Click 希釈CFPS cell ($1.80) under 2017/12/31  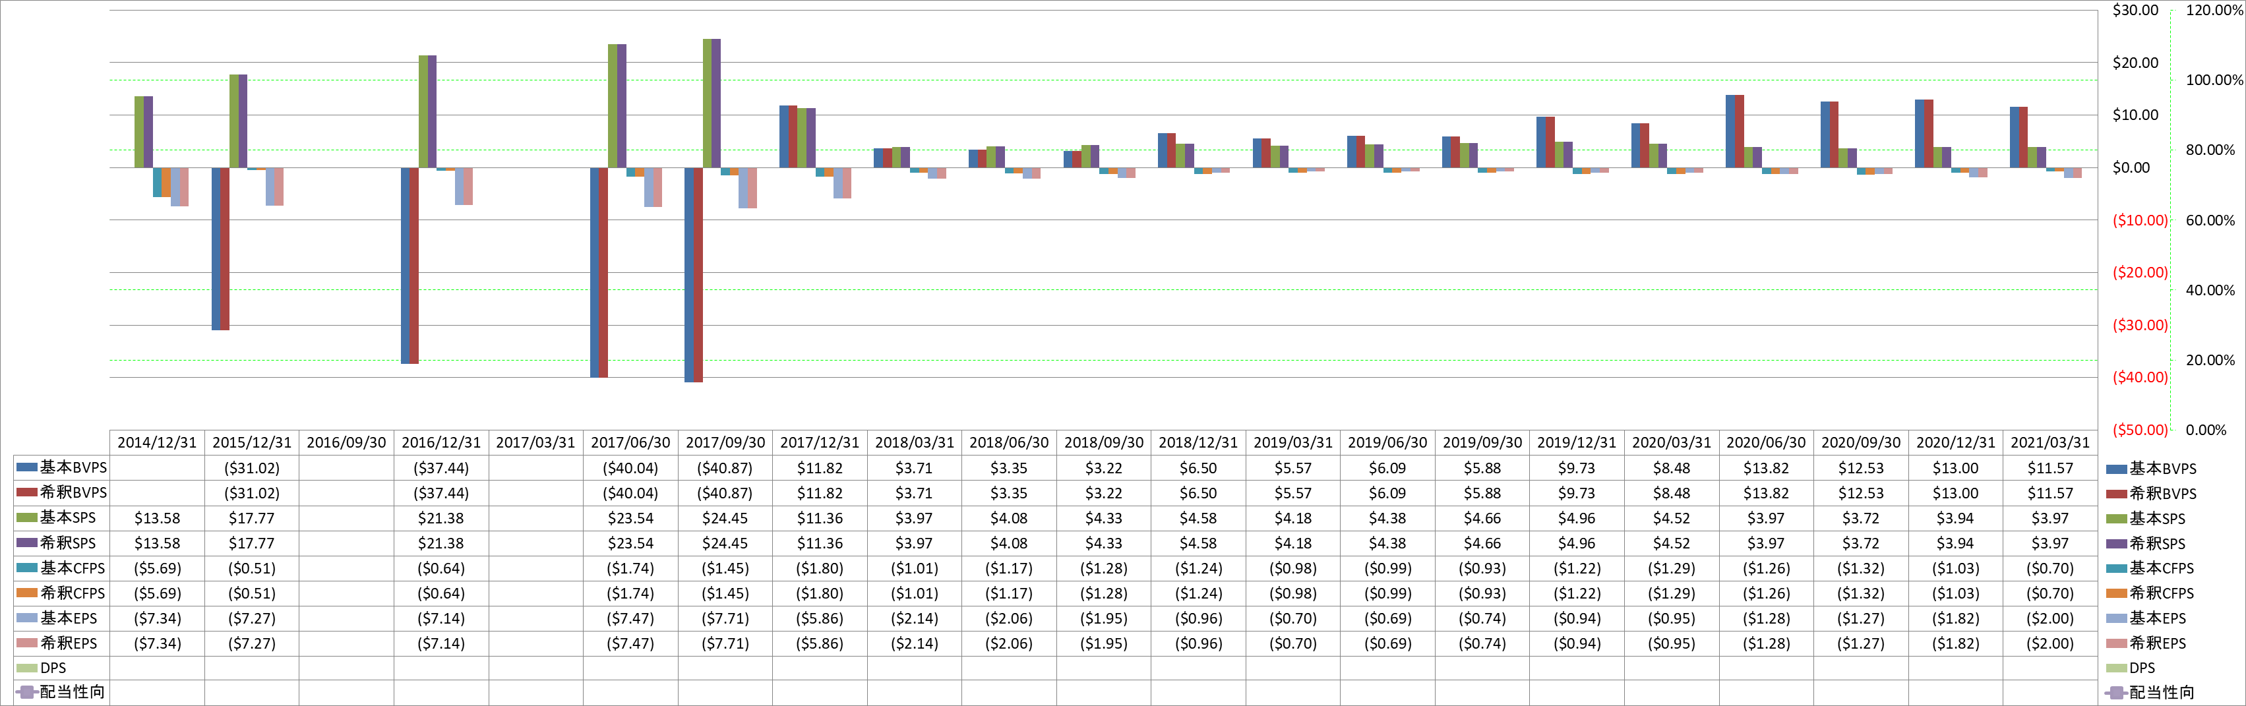pos(820,593)
